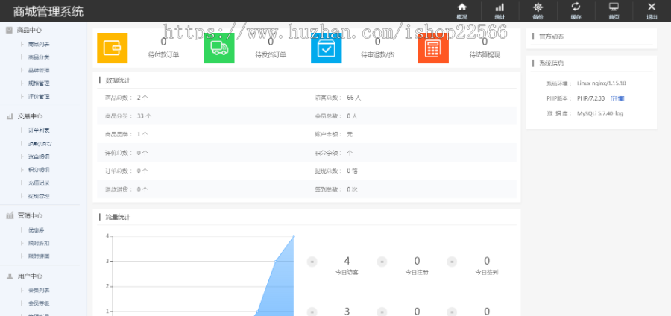671x316 pixels.
Task: Click the round icon beside 今日签到
Action: tap(452, 262)
